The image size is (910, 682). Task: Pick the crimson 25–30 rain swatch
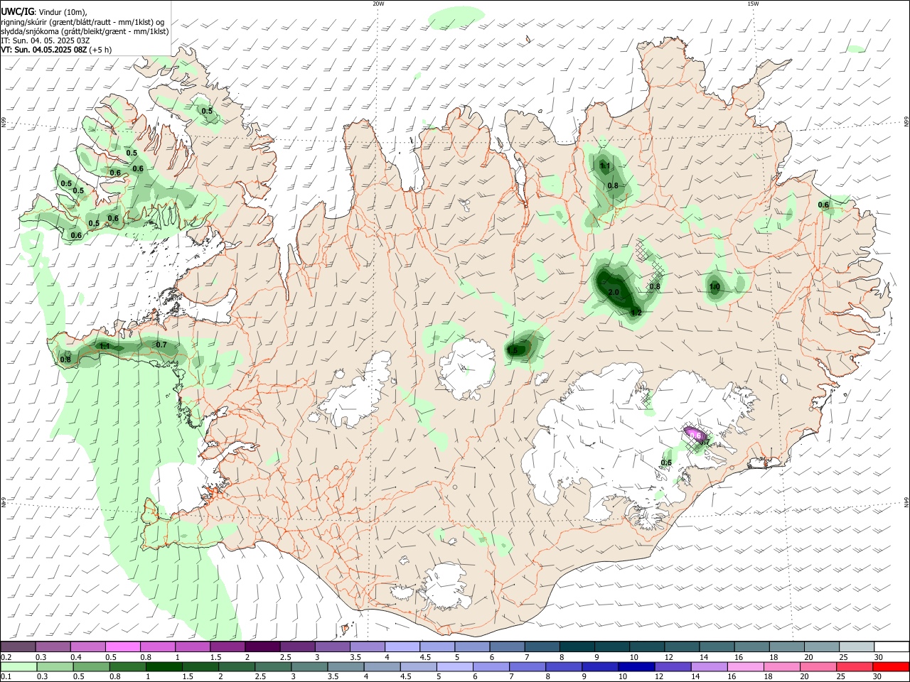tap(854, 666)
